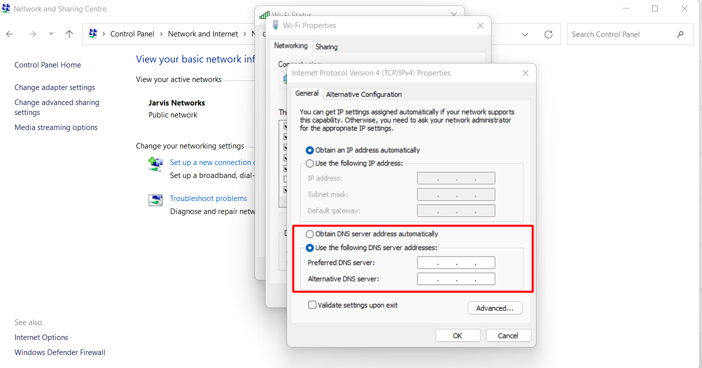Click the Set up new connection icon
Screen dimensions: 702x368
coord(155,164)
